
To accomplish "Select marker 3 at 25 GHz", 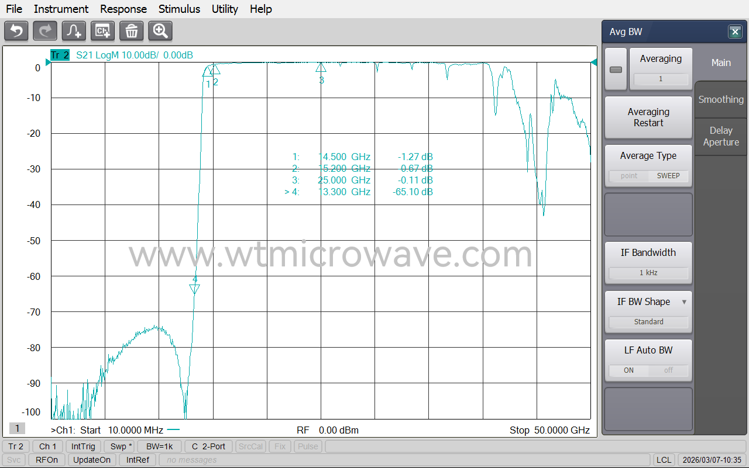I will click(x=321, y=67).
